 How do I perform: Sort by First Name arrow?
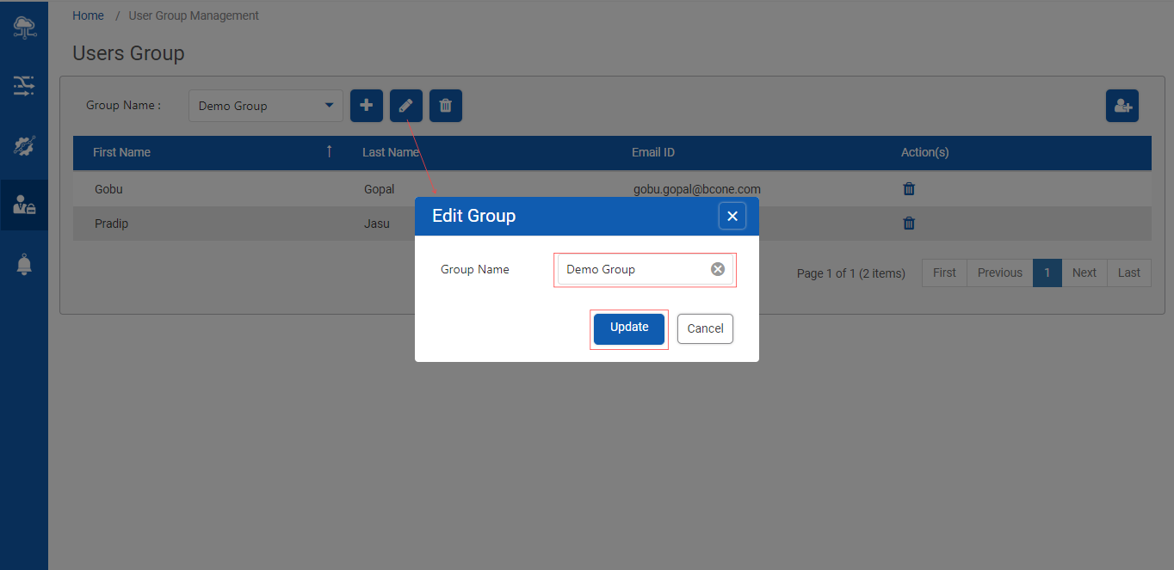[x=329, y=152]
